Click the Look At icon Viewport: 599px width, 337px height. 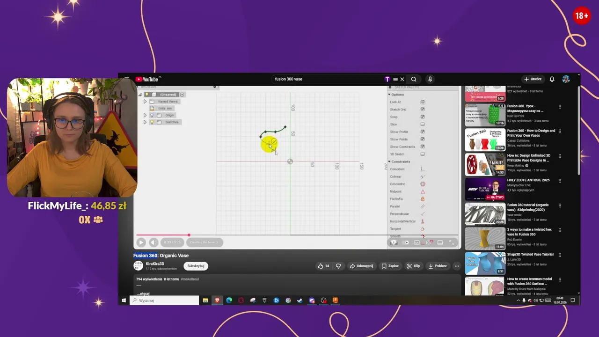click(x=423, y=102)
